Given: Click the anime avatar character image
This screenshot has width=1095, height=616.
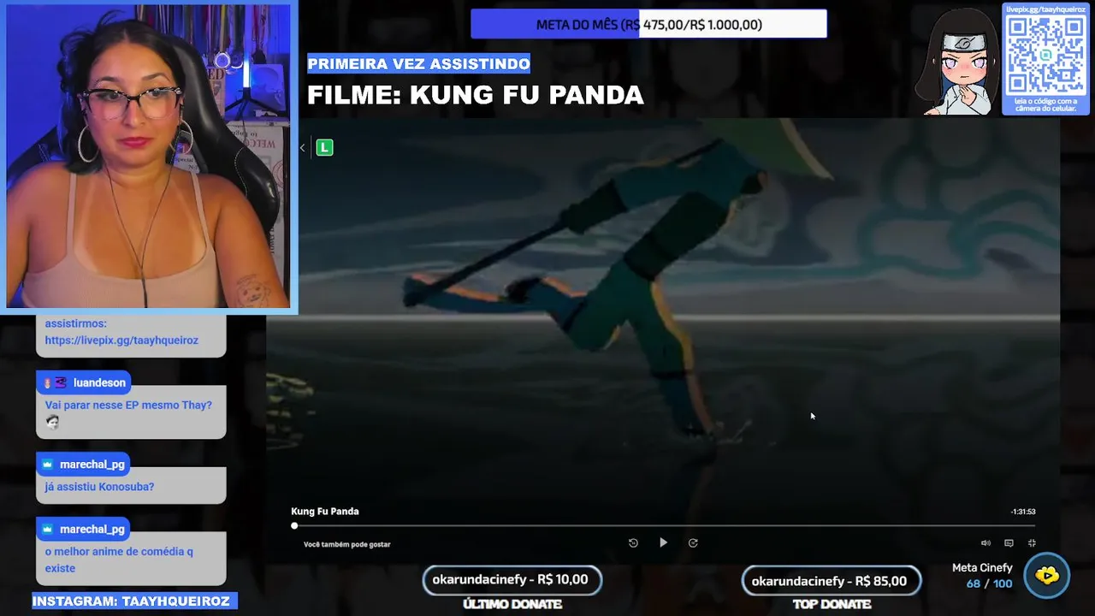Looking at the screenshot, I should click(x=956, y=61).
